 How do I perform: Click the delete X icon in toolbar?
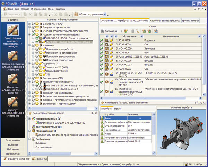tap(31, 14)
